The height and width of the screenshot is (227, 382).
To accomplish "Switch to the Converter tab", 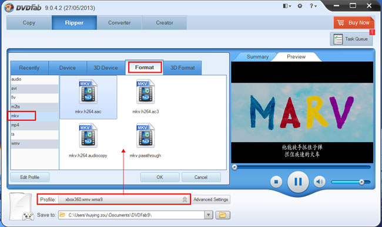I will pyautogui.click(x=119, y=23).
